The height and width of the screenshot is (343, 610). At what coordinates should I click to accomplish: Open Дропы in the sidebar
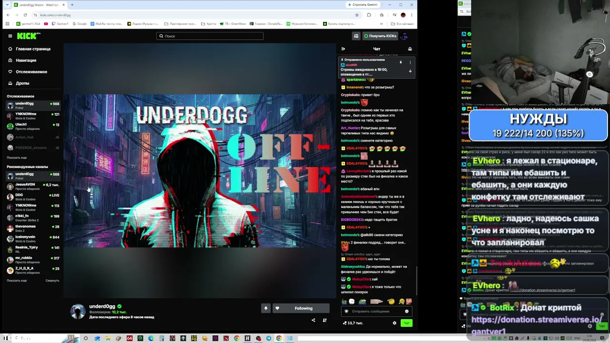coord(19,83)
